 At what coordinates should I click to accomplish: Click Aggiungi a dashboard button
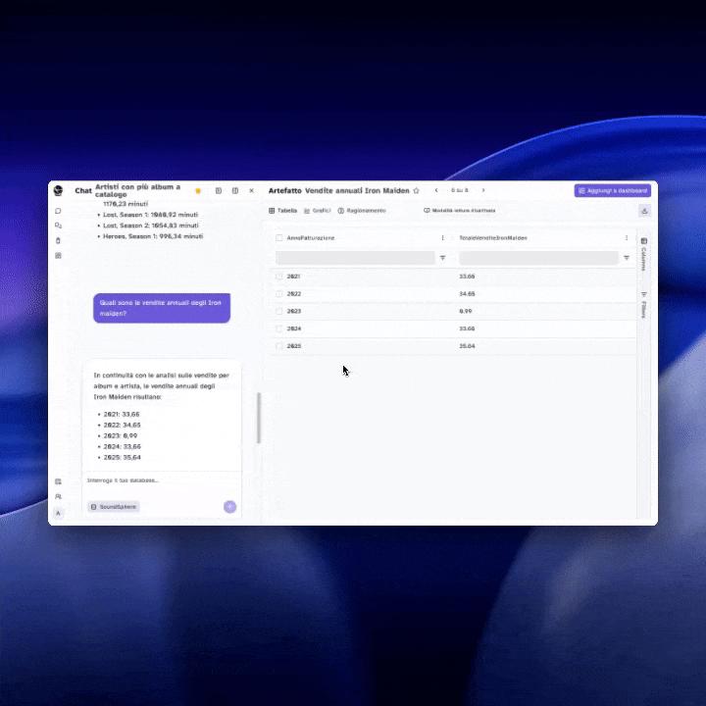pos(612,190)
